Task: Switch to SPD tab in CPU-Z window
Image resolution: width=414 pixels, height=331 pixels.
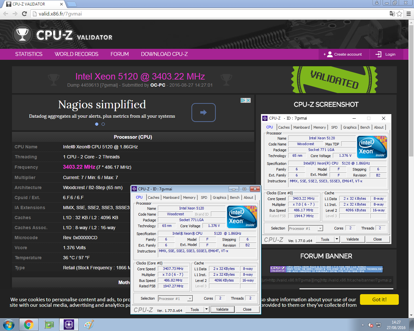Action: 204,198
